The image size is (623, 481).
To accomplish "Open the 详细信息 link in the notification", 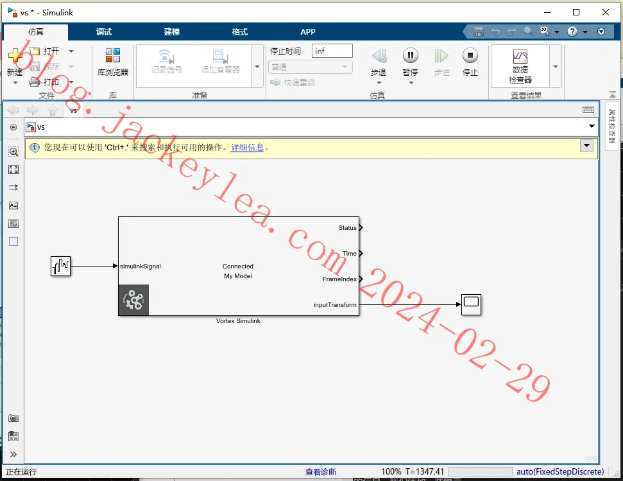I will point(247,148).
